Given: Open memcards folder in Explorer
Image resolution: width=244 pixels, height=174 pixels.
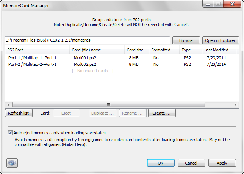Looking at the screenshot, I should coord(221,40).
